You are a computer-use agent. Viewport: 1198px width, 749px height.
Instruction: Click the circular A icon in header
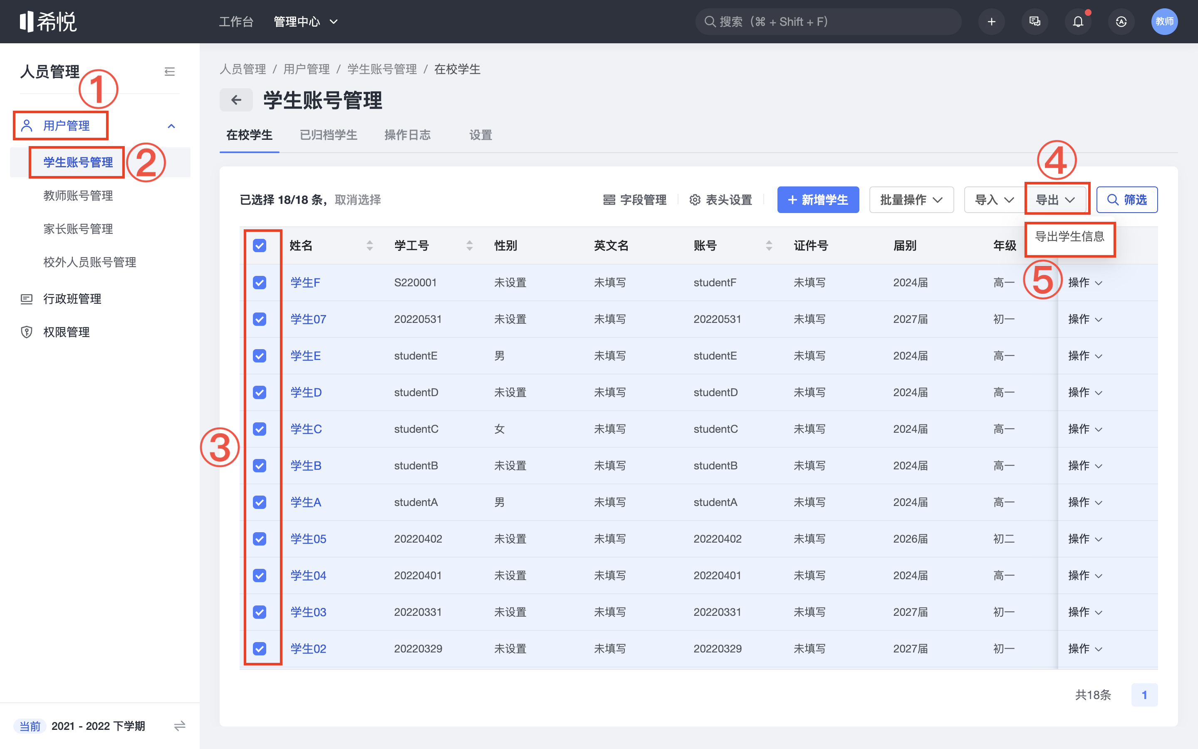(1121, 21)
